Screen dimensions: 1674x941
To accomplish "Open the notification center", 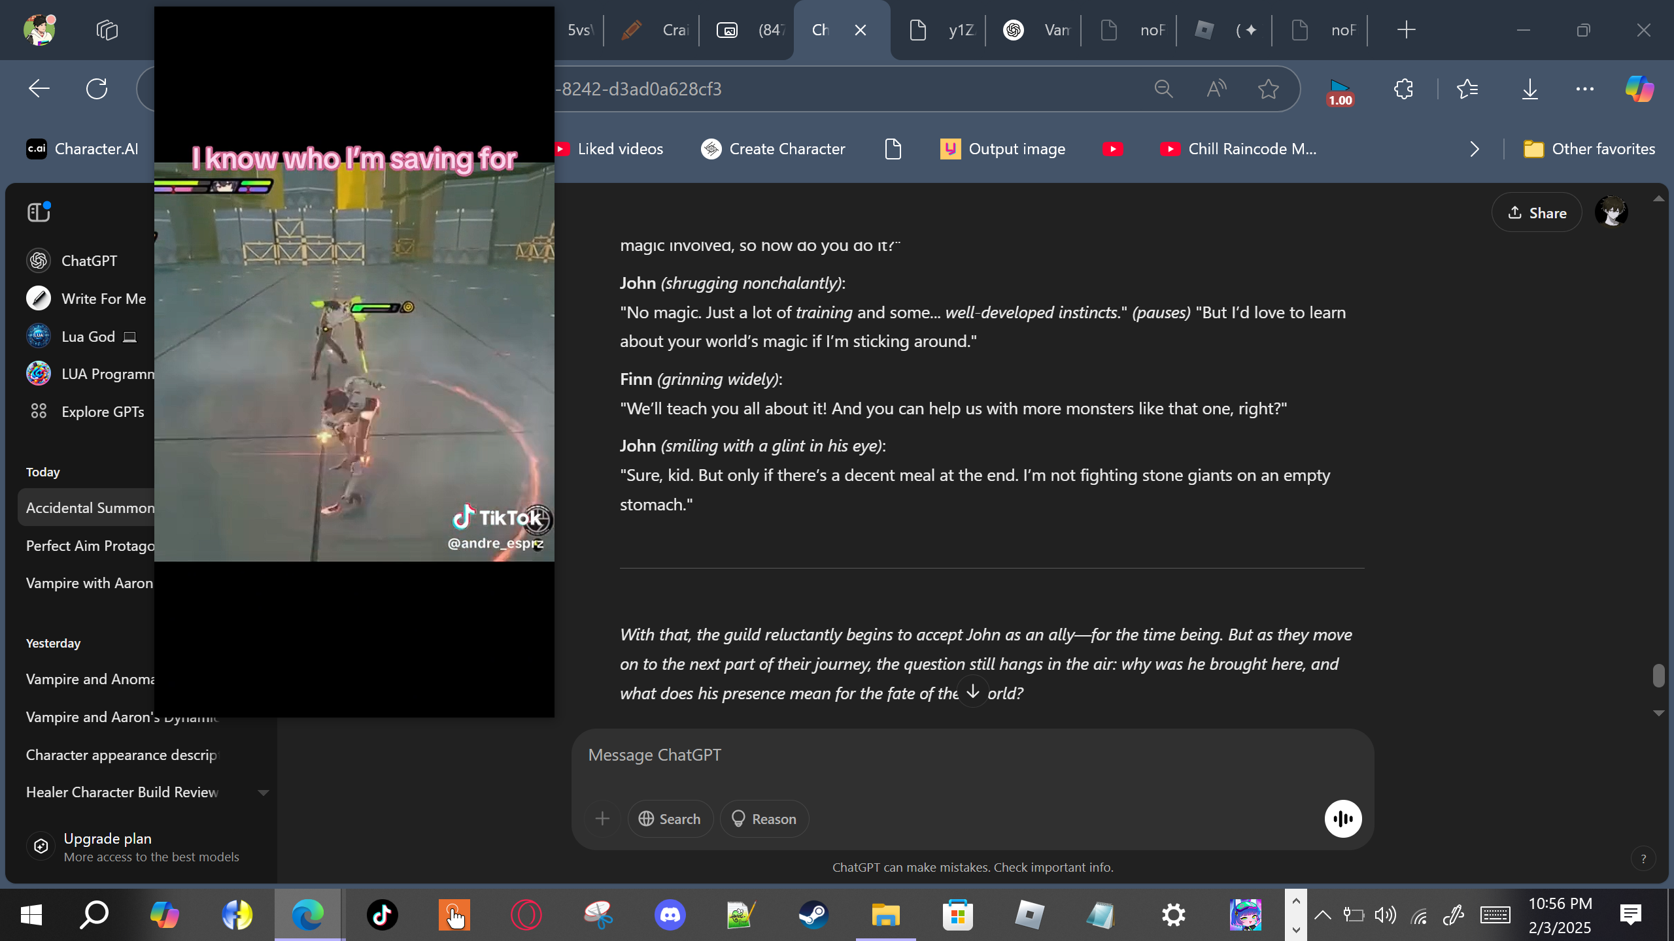I will (1630, 915).
